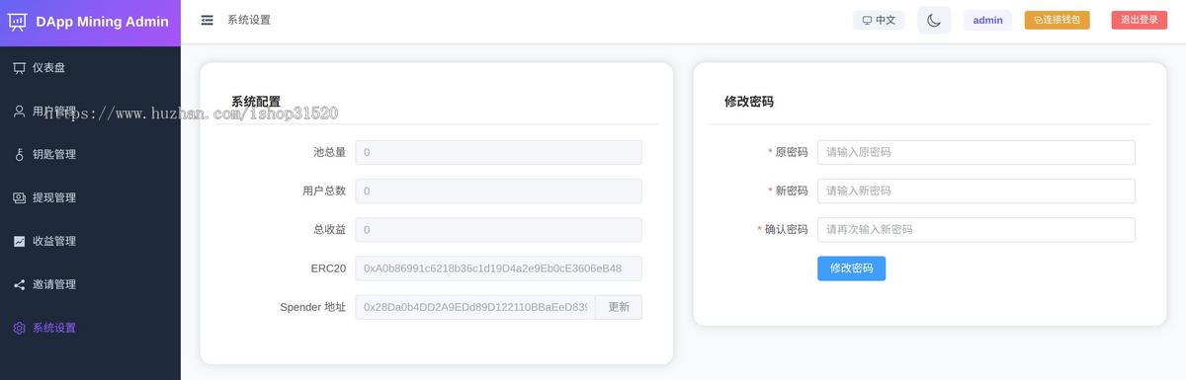Click the 仪表盘 monitor icon
The image size is (1186, 380).
coord(19,68)
